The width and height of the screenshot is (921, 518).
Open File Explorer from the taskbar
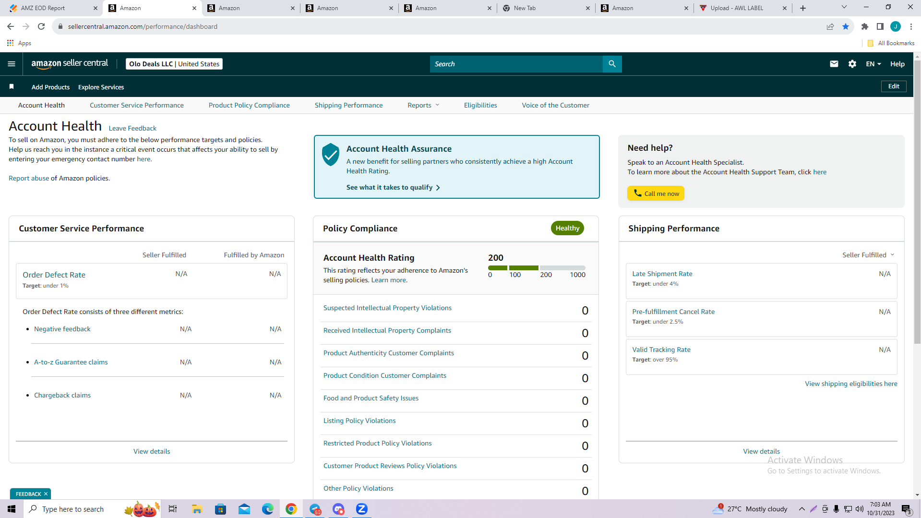[x=197, y=509]
